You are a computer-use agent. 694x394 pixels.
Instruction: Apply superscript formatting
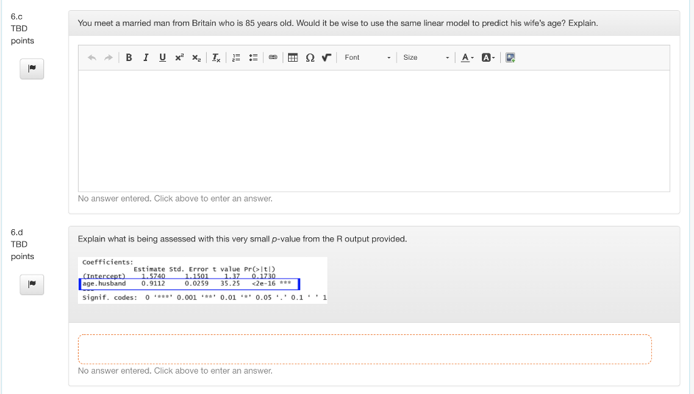pyautogui.click(x=179, y=58)
